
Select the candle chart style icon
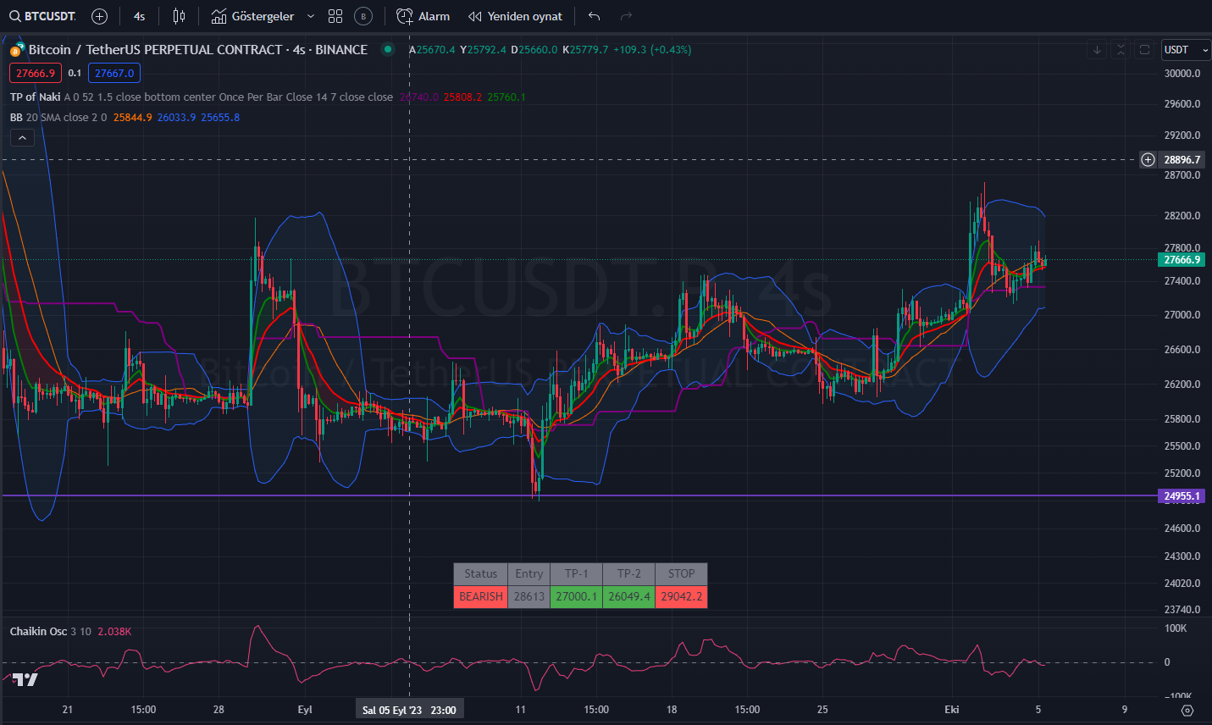(178, 16)
